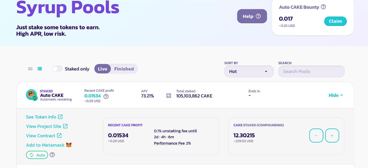Collapse pool details with Hide chevron
Screen dimensions: 368x168
coord(336,95)
